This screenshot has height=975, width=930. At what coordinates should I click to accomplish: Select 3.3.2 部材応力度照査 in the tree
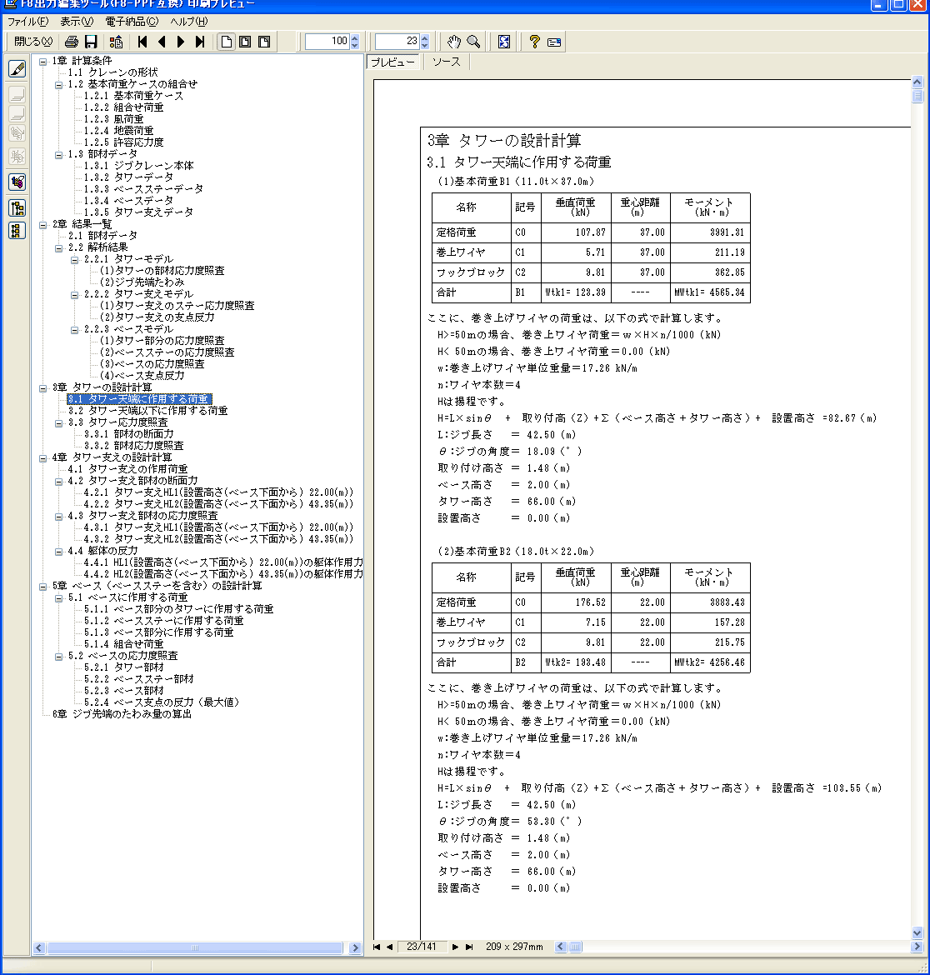(x=133, y=446)
